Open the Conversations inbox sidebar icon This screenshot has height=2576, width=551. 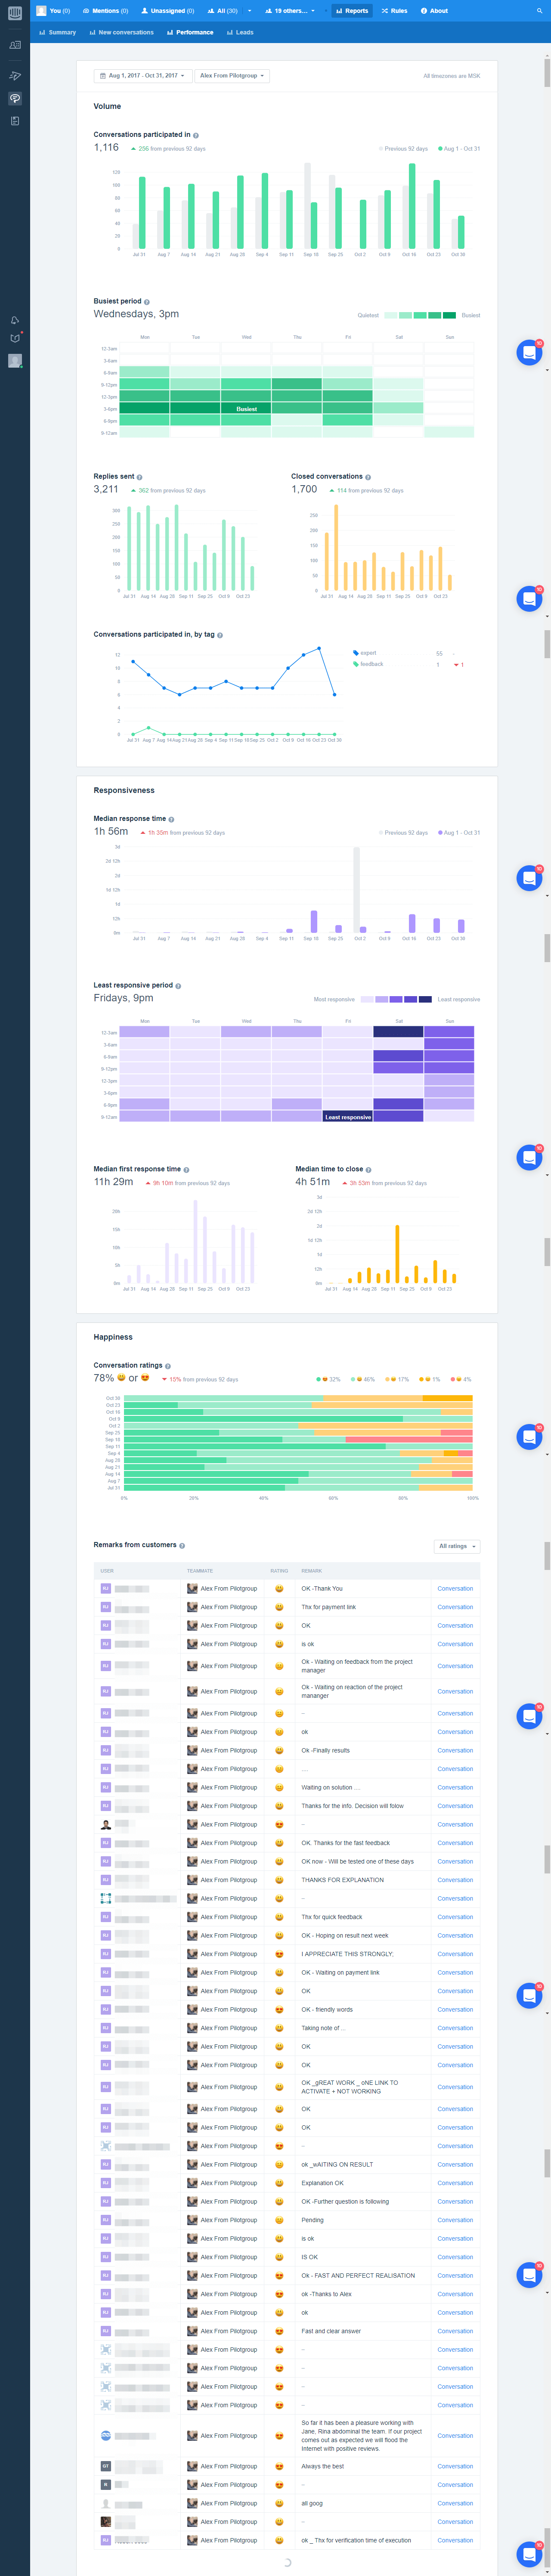coord(15,98)
